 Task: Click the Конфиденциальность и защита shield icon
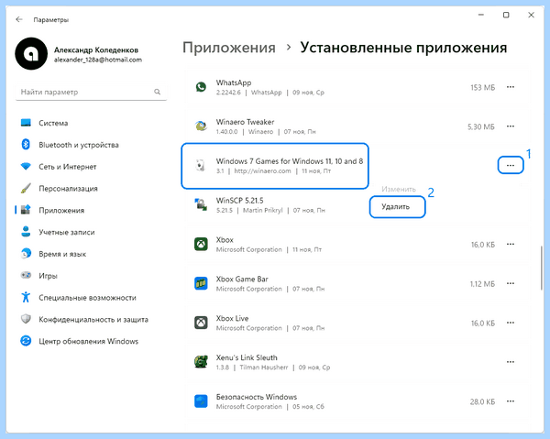26,319
